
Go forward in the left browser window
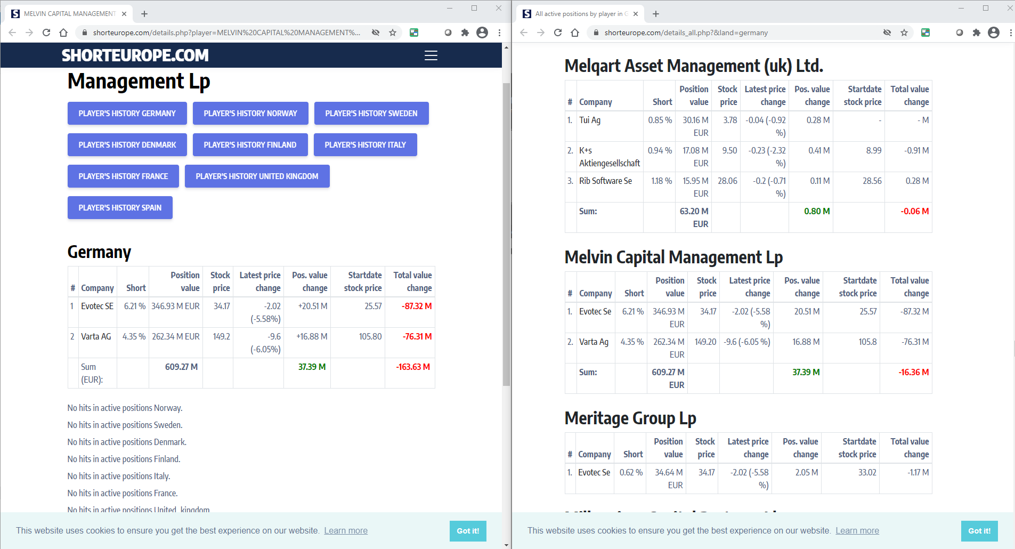(29, 33)
